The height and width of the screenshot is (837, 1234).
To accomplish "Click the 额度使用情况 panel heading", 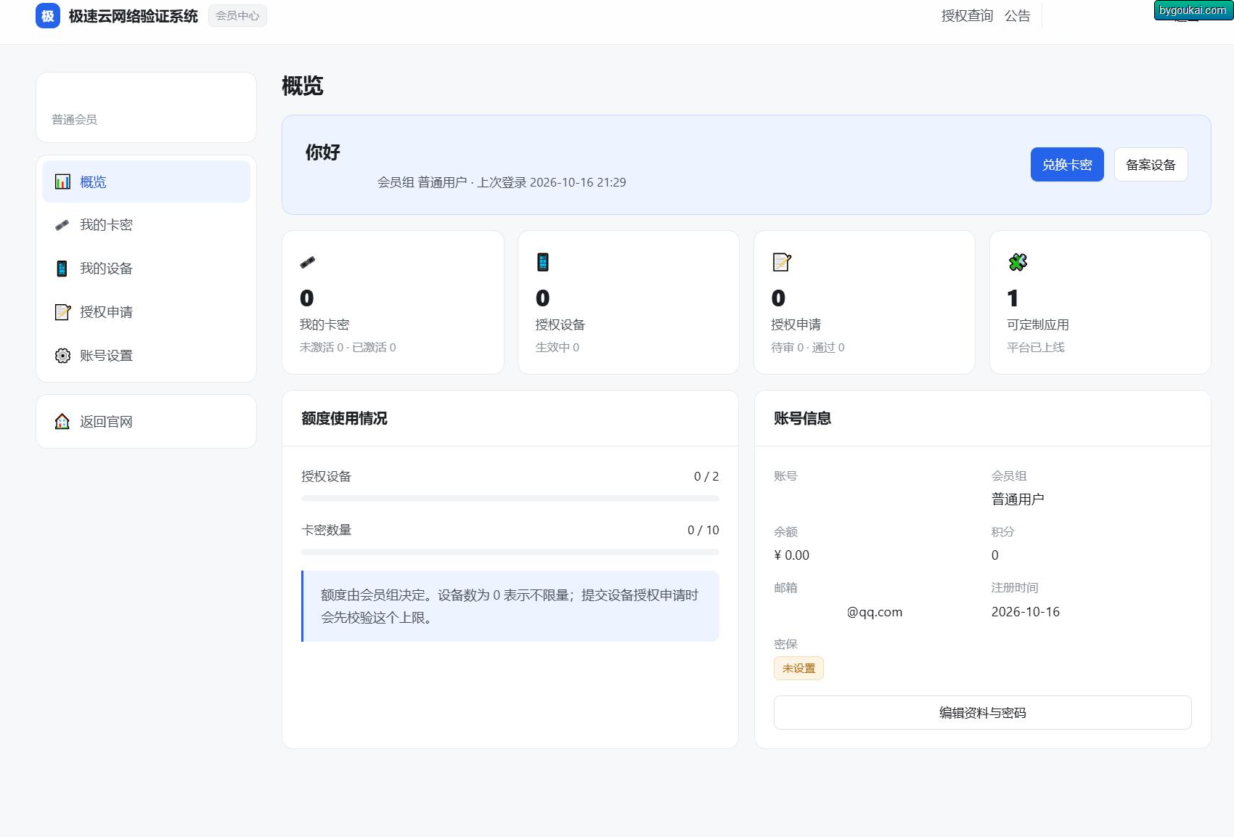I will (345, 418).
